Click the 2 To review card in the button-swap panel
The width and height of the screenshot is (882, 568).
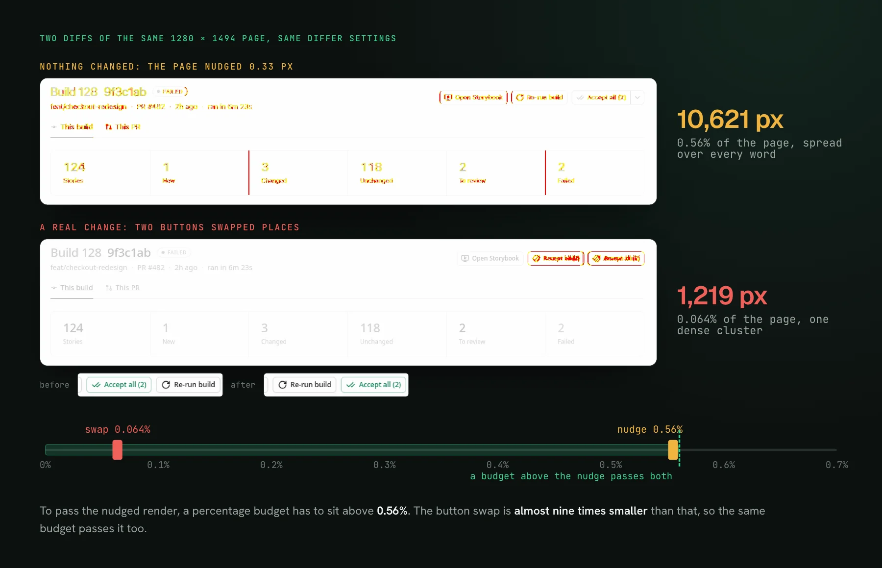496,333
